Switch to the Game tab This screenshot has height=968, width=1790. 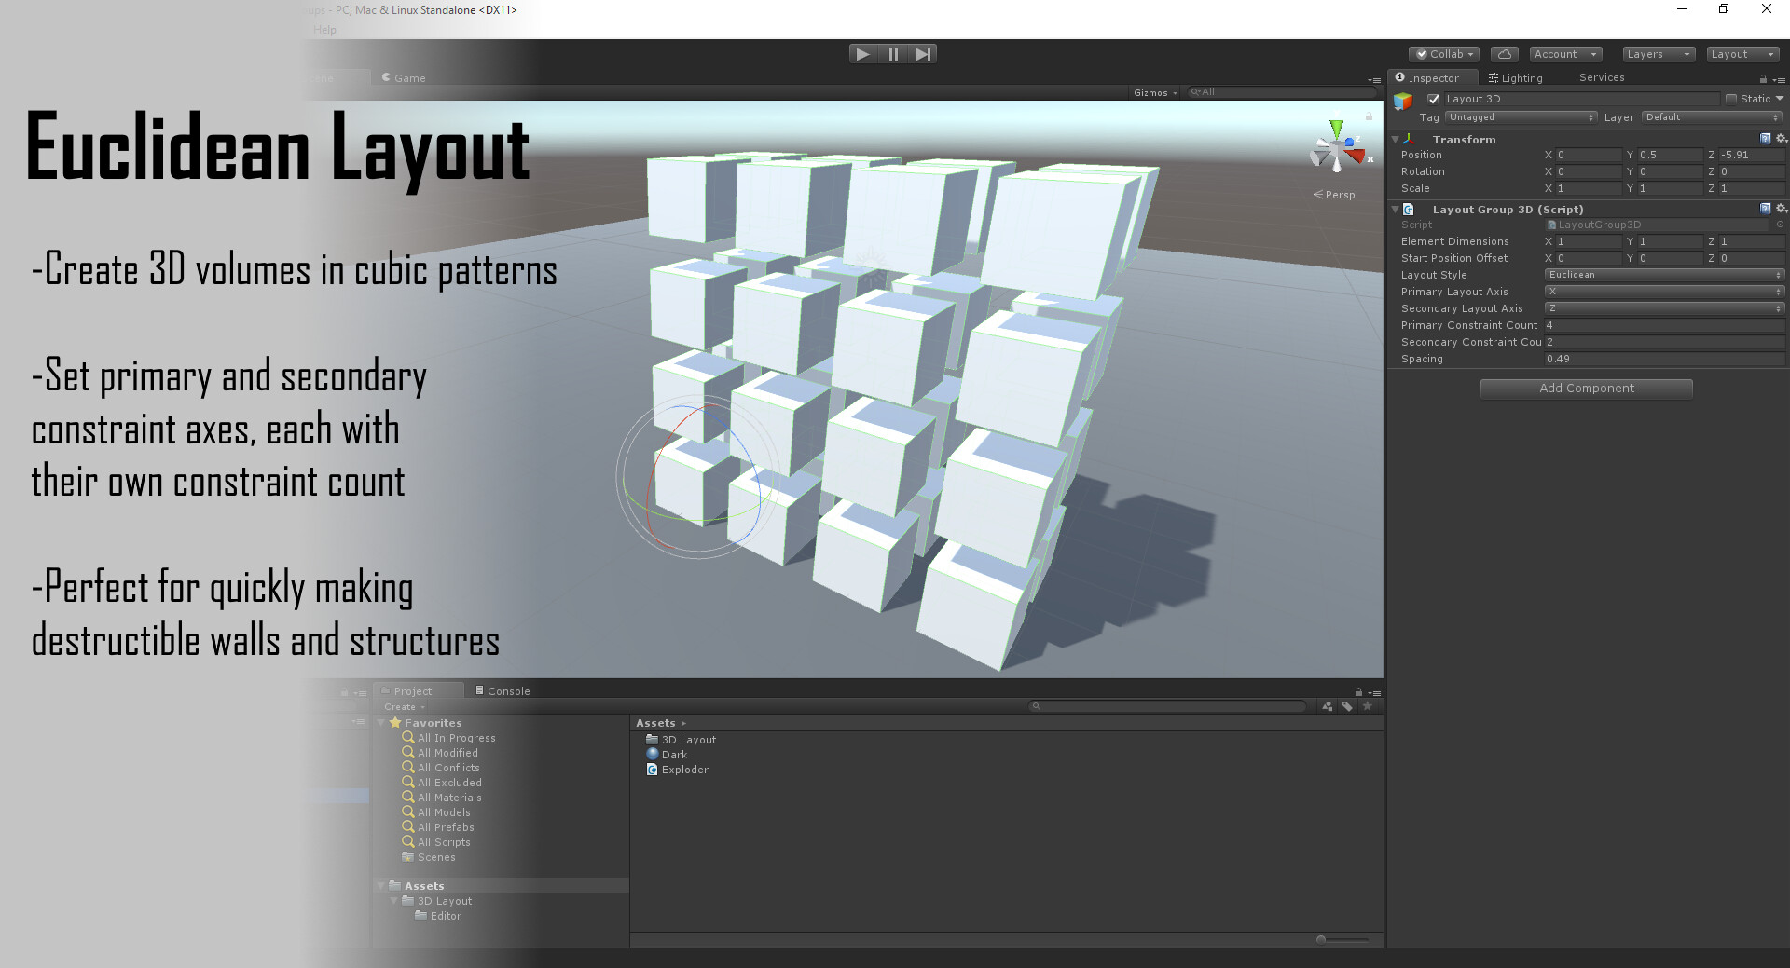pos(404,78)
